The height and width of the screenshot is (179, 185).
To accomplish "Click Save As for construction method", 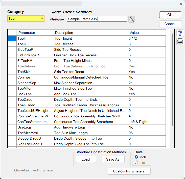I will [x=113, y=159].
